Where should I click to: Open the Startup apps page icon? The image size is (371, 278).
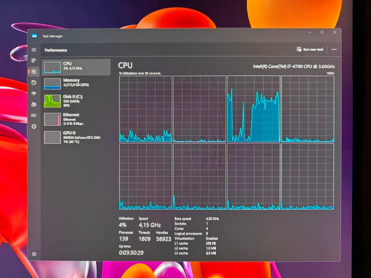(x=34, y=93)
